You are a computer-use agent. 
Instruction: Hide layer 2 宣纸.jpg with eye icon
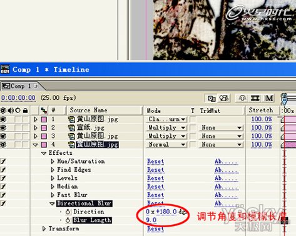[3, 128]
